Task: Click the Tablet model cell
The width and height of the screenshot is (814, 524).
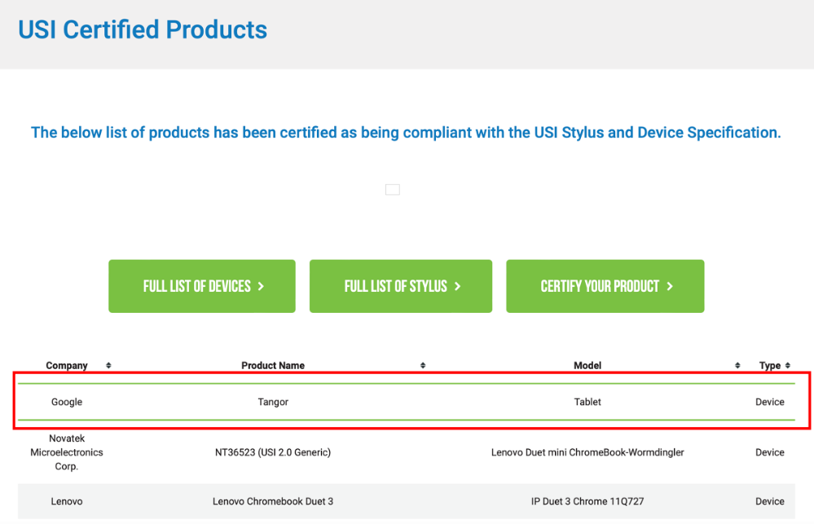Action: click(x=587, y=402)
